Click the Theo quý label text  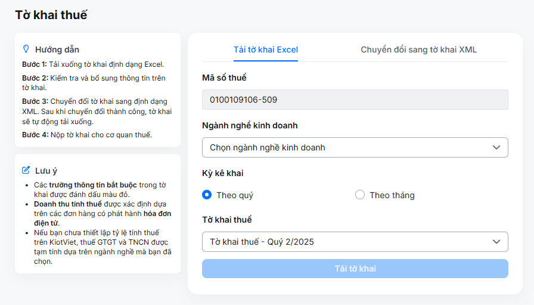pyautogui.click(x=235, y=196)
